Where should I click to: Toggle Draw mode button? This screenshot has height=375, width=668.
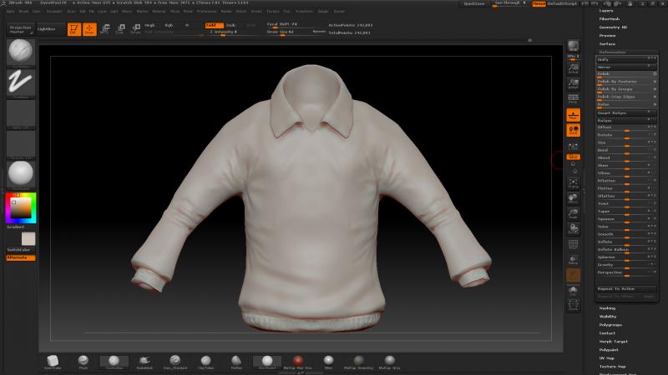(89, 29)
